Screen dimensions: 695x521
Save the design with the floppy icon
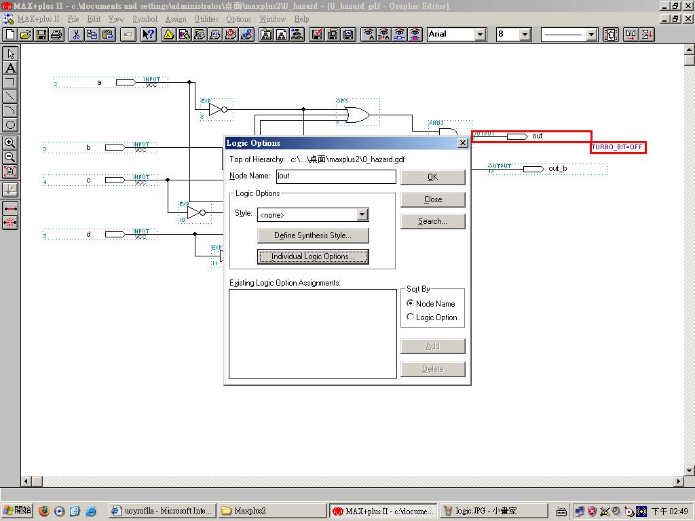(x=41, y=35)
